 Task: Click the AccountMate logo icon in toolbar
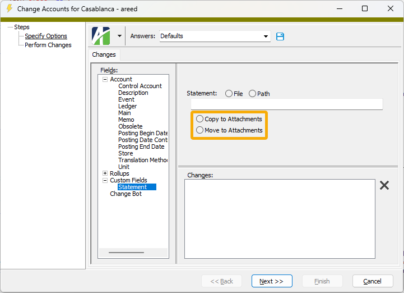[x=101, y=36]
